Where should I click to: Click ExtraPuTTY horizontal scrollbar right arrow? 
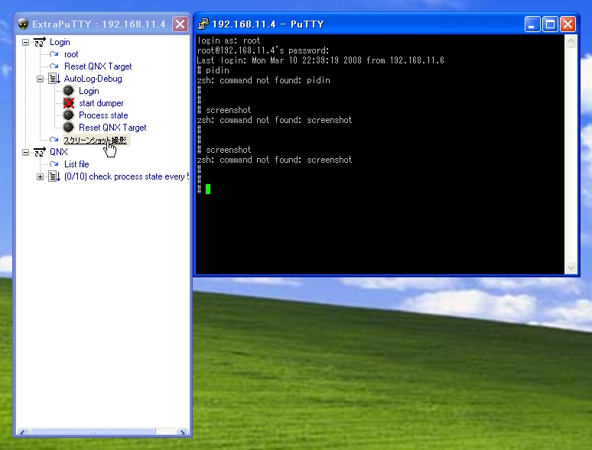click(183, 432)
